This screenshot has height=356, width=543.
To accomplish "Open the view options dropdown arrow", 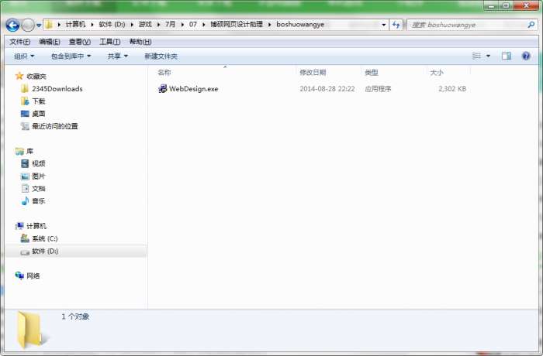I will [488, 56].
